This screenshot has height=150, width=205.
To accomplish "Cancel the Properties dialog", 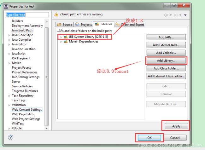I will [175, 138].
